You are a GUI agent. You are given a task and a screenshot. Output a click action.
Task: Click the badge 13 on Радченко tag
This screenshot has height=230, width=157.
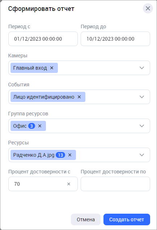[60, 155]
